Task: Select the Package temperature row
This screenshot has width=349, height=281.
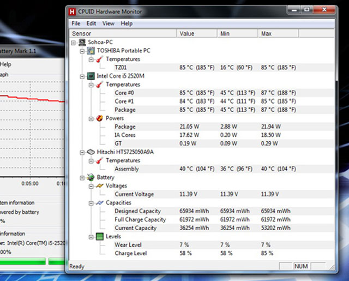Action: click(x=223, y=110)
